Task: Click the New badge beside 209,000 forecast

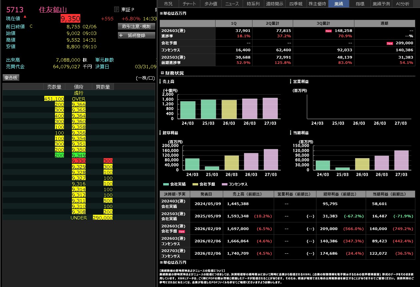Action: tap(390, 43)
